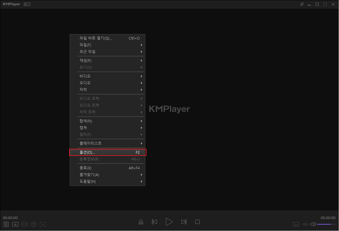This screenshot has width=339, height=231.
Task: Click the KMPlayer title text
Action: click(x=11, y=4)
